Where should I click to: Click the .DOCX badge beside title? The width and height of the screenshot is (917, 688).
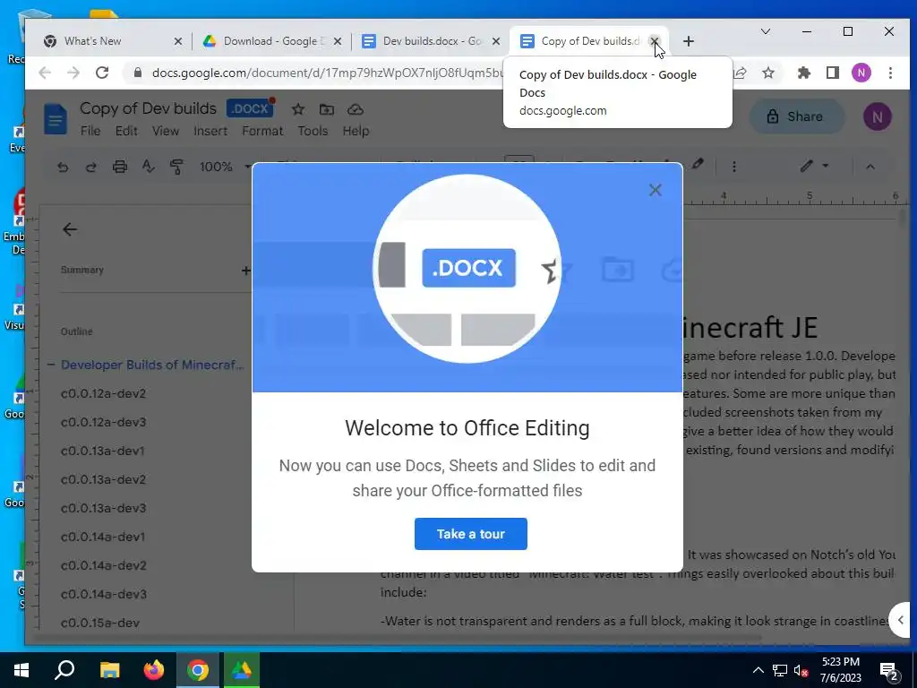[250, 108]
